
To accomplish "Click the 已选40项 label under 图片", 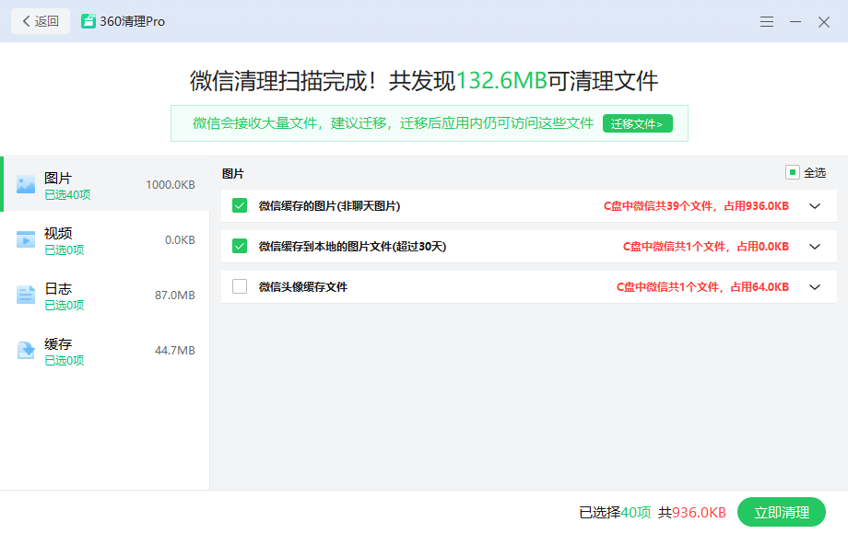I will pos(67,195).
